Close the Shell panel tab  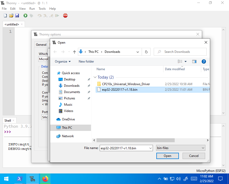(x=13, y=120)
